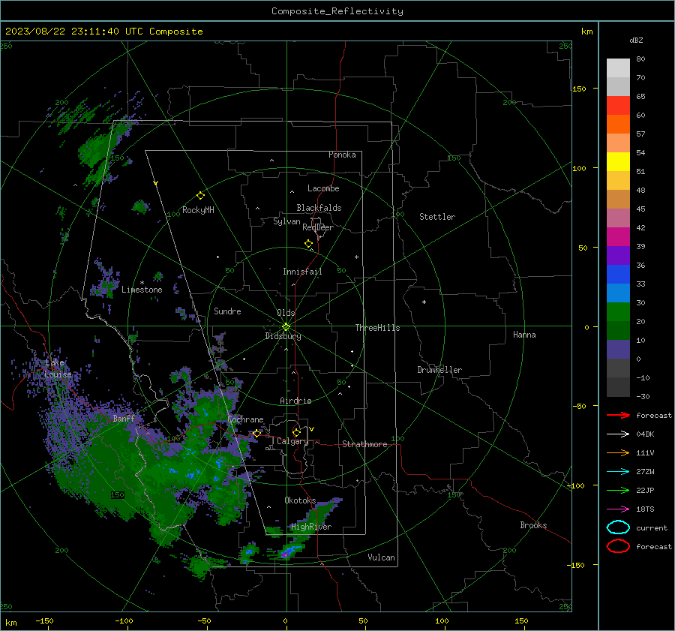Select the dark orange swatch near 57 dBZ
The image size is (675, 631).
[618, 125]
